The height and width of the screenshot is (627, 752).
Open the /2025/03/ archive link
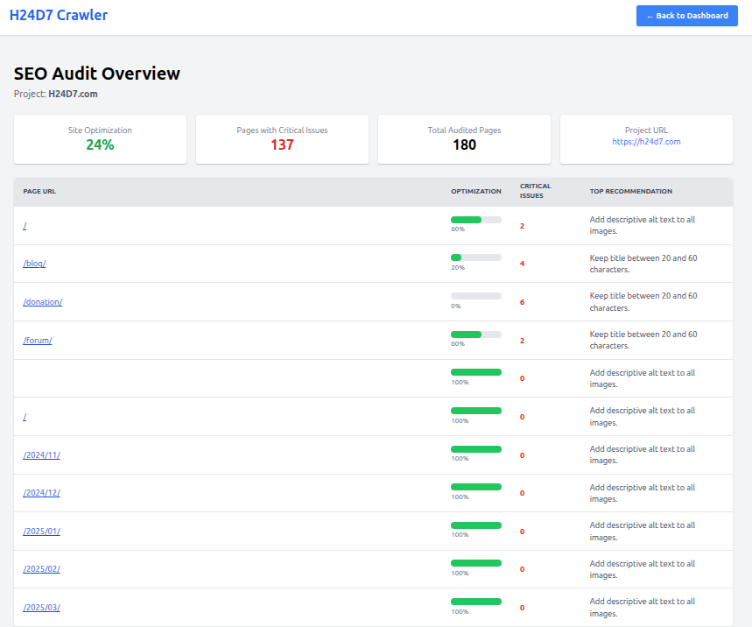click(x=41, y=607)
